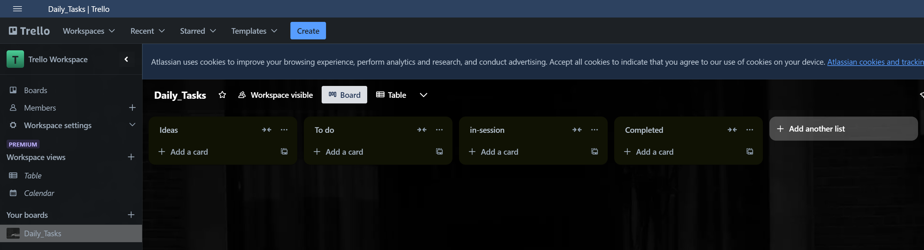Click the Ideas list title
Viewport: 924px width, 250px height.
[x=169, y=130]
